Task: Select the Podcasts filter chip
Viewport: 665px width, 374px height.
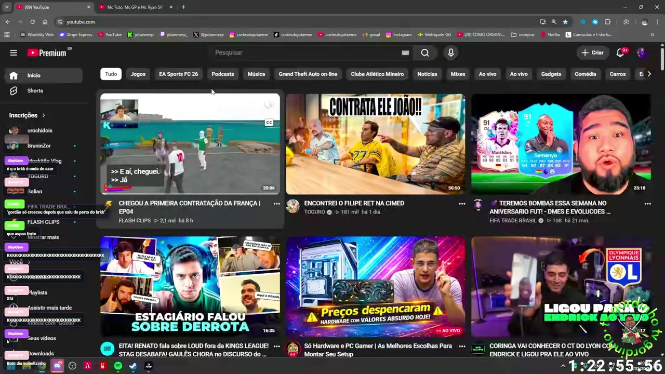Action: coord(223,74)
